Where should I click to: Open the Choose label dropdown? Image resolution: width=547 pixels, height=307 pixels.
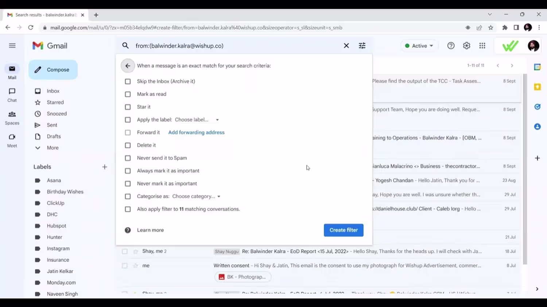[197, 120]
